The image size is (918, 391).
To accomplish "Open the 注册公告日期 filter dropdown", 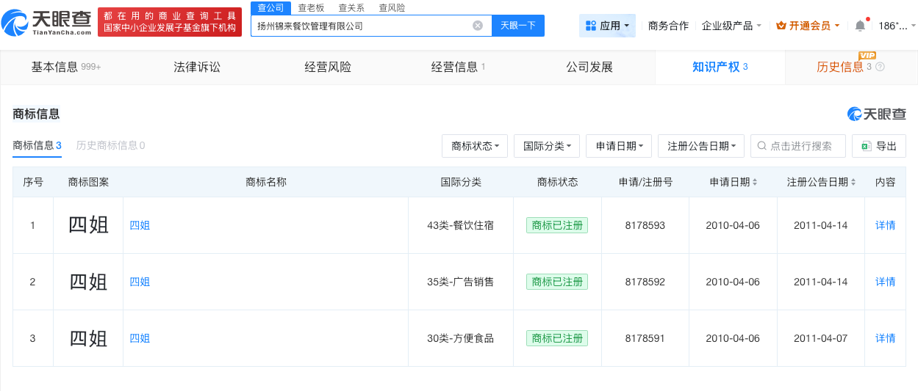I will pyautogui.click(x=701, y=146).
